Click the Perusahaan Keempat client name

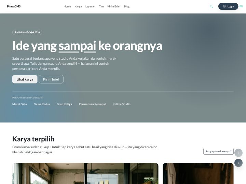coord(92,104)
